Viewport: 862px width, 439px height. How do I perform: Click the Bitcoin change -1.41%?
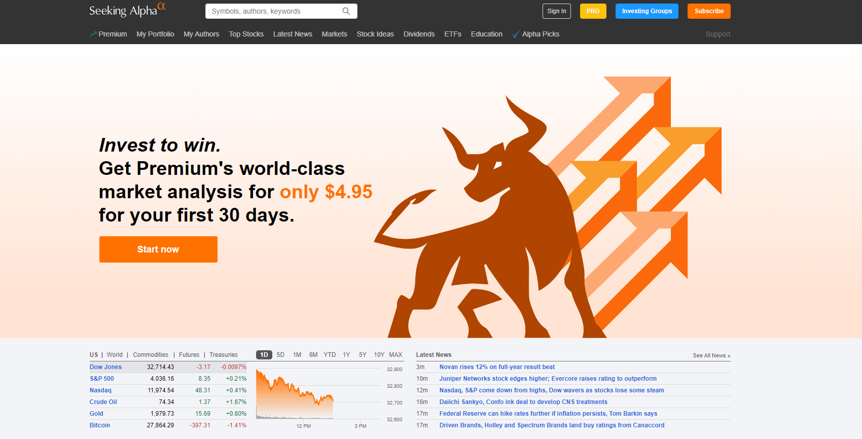click(237, 425)
